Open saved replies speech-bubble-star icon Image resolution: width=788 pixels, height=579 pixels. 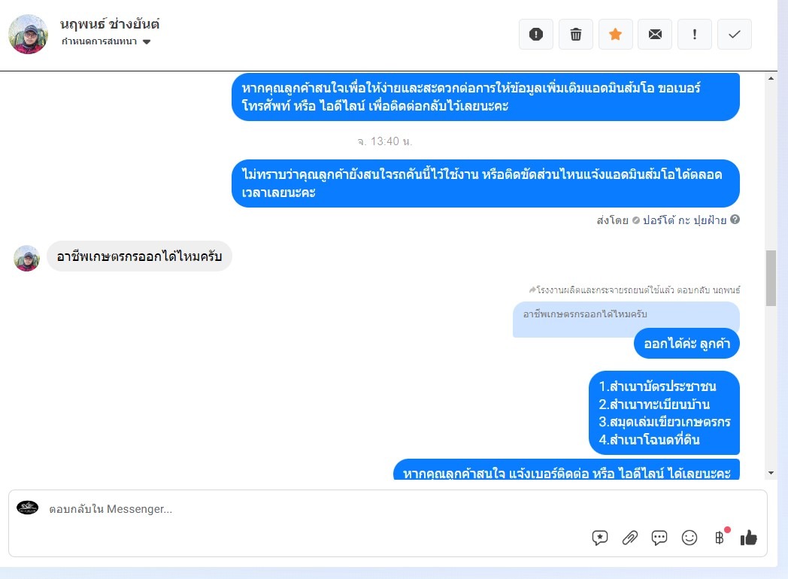tap(599, 538)
